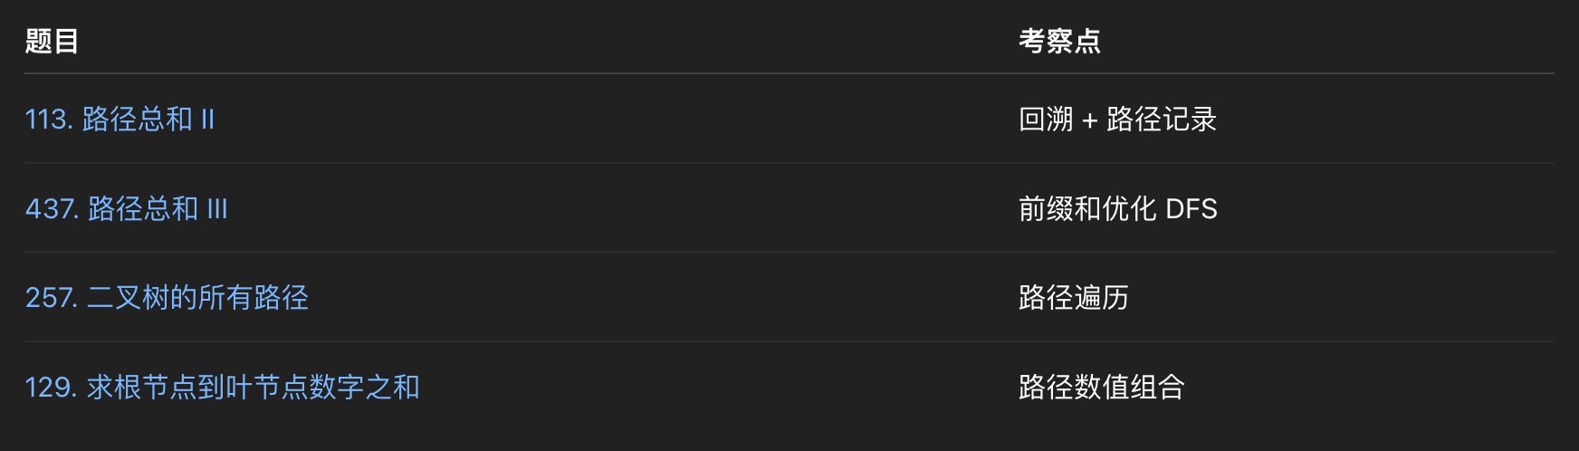Click the 路径遍历 cell
This screenshot has width=1579, height=451.
[x=1073, y=297]
